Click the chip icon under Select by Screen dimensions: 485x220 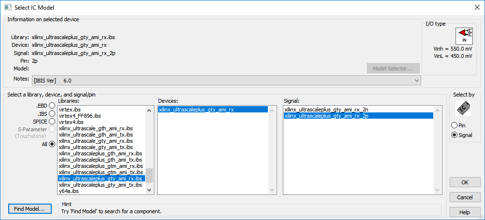coord(464,109)
